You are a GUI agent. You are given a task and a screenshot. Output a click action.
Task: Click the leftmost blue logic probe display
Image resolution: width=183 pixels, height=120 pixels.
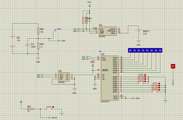point(130,50)
